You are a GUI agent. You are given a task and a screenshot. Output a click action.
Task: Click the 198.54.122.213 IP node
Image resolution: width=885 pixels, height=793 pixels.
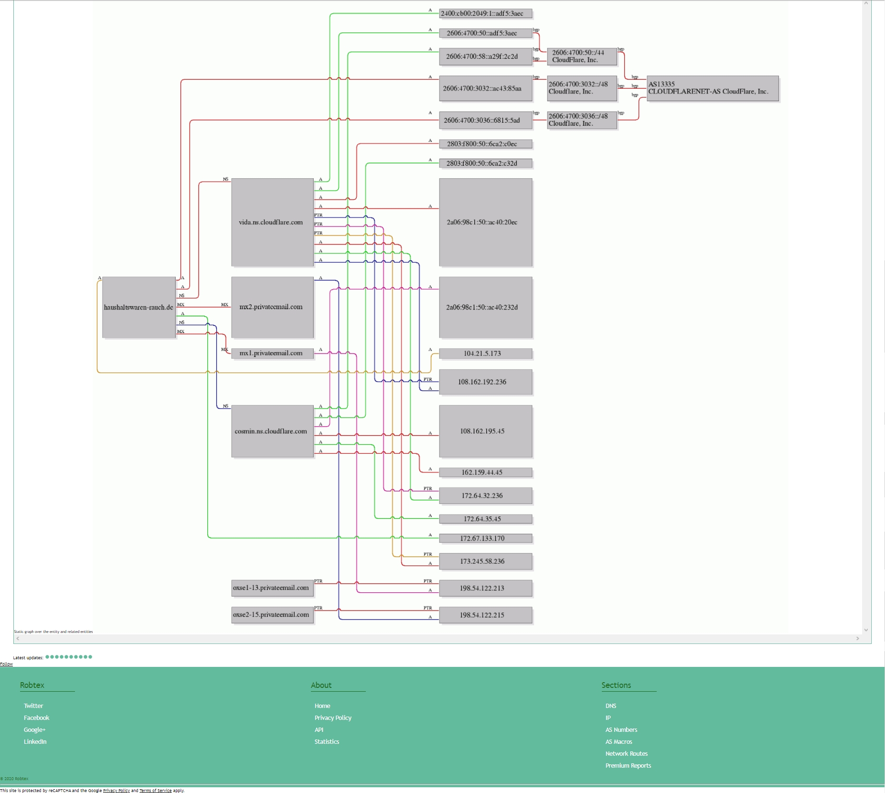click(x=486, y=588)
